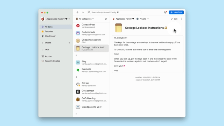Open the Appleseed Family account dropdown
The image size is (224, 126).
click(55, 19)
